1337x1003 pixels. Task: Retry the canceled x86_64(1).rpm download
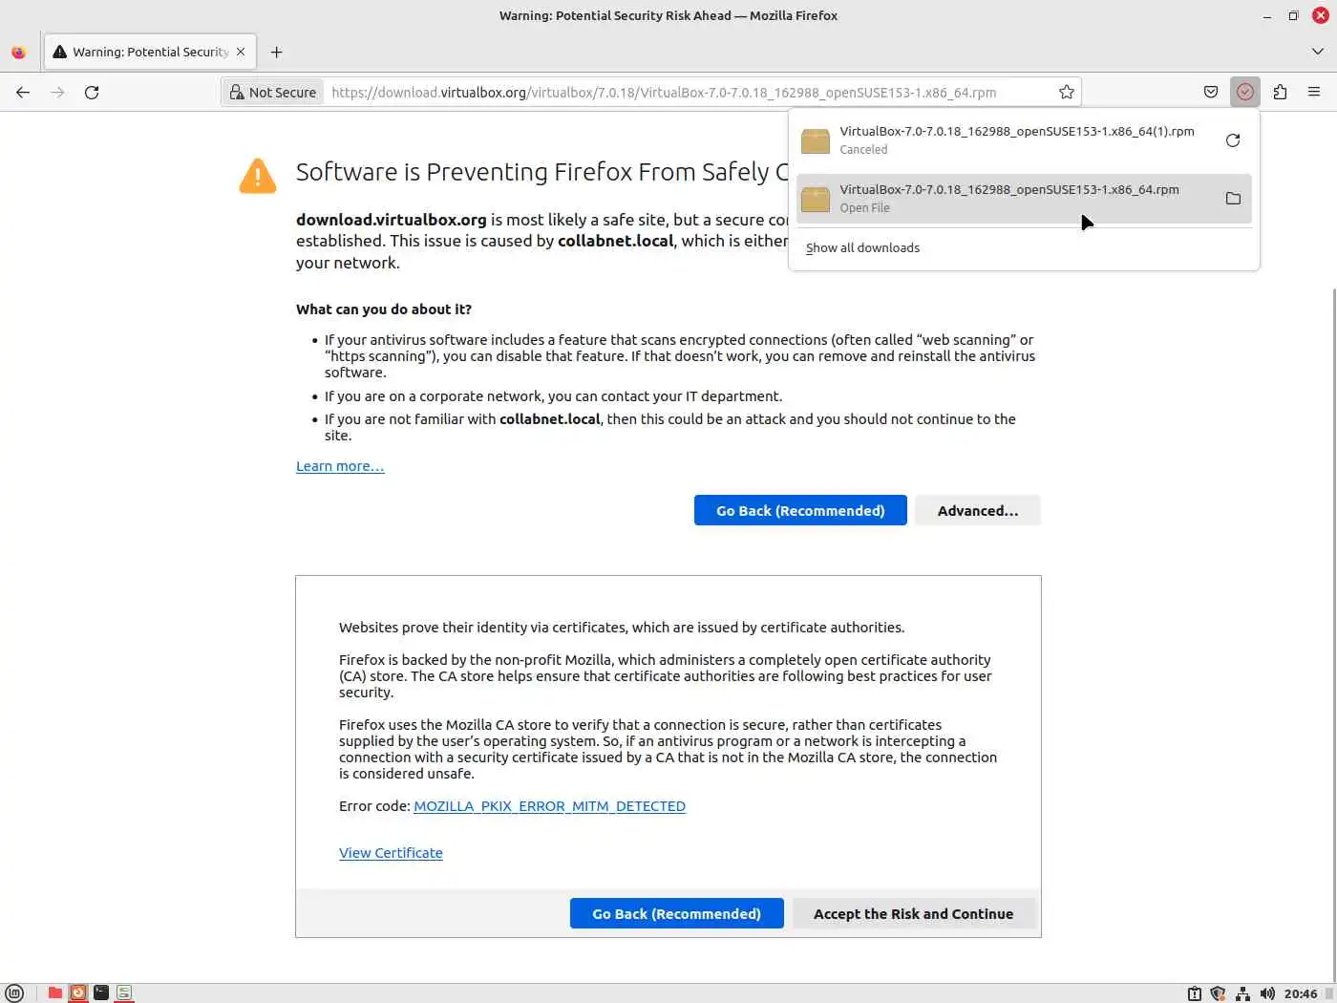tap(1233, 140)
